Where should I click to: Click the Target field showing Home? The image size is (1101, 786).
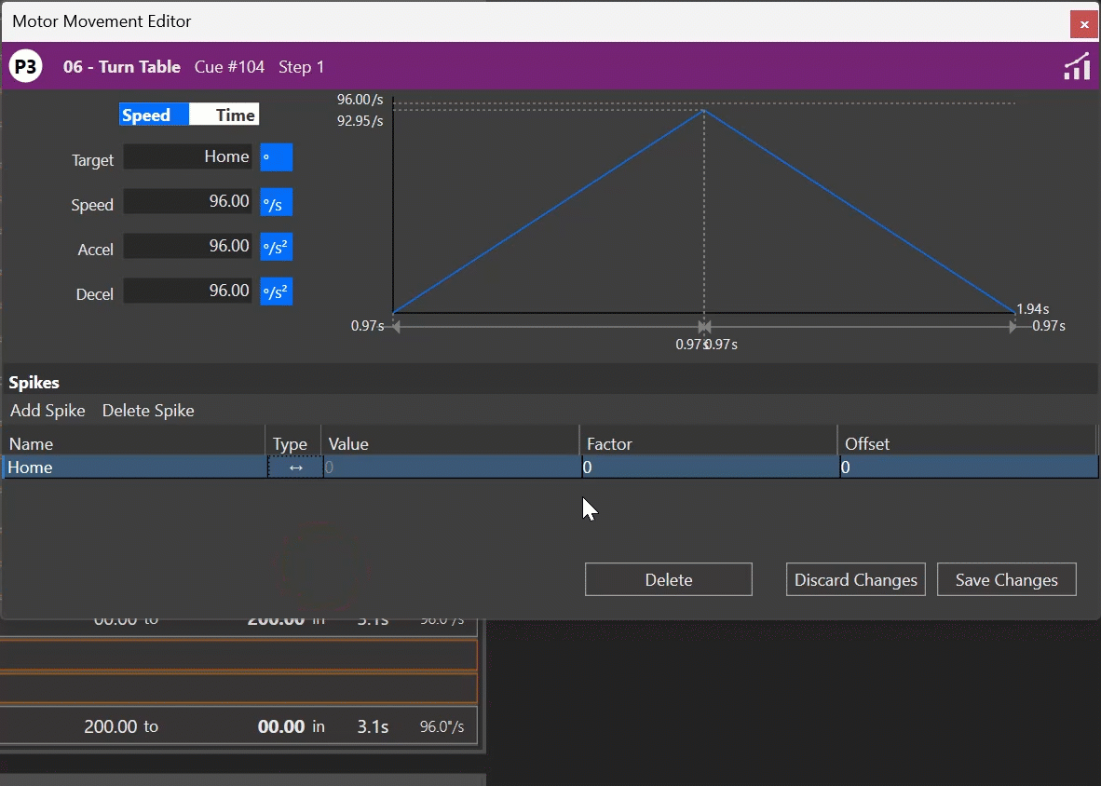click(x=187, y=156)
